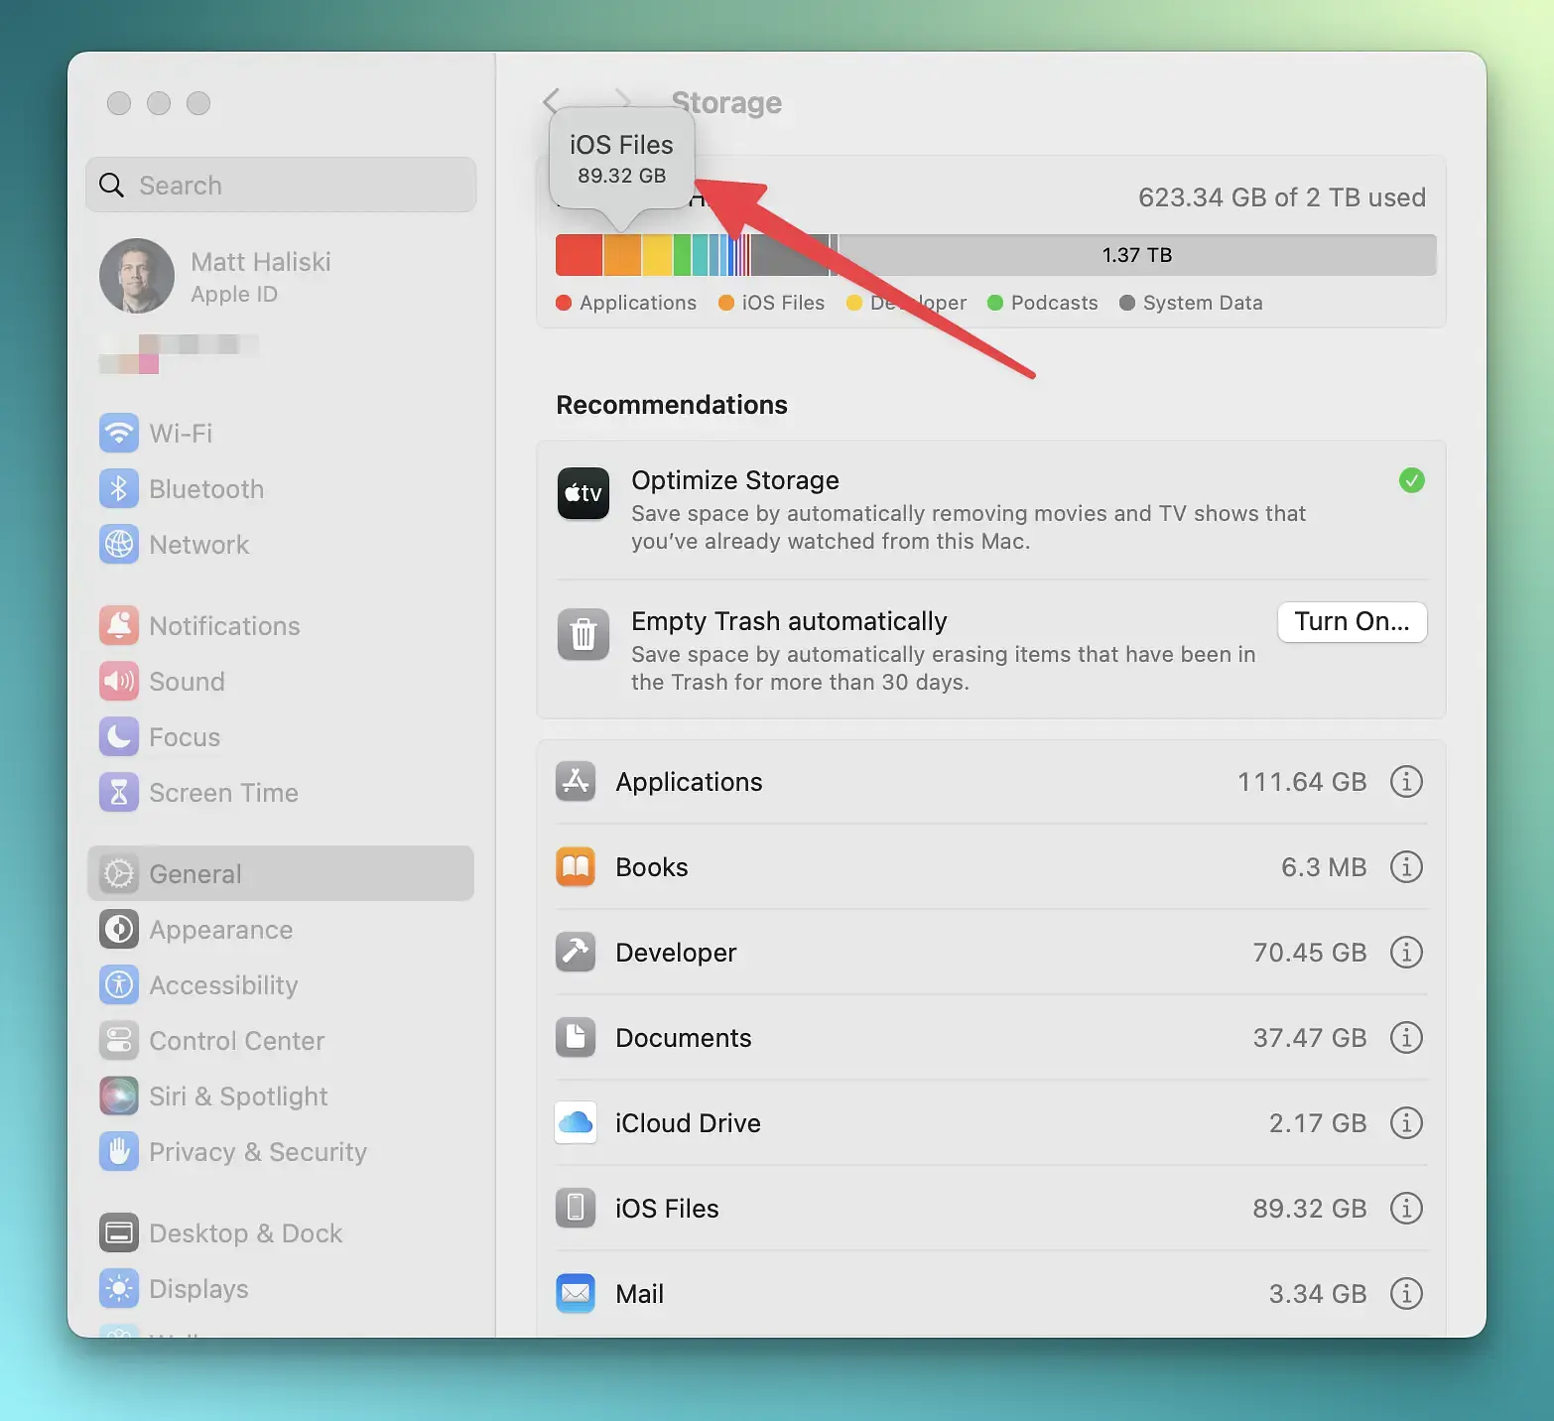
Task: Turn On Empty Trash automatically
Action: click(x=1352, y=621)
